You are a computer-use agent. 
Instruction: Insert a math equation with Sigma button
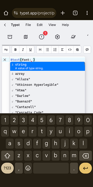62,50
